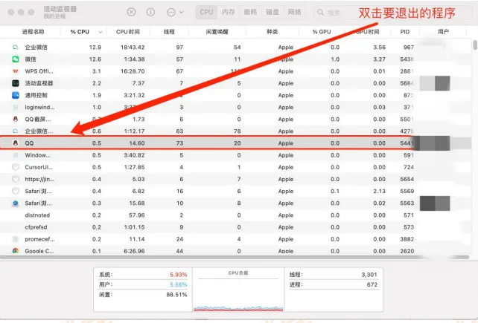Click the 线程 3,301 statistic
The width and height of the screenshot is (478, 323).
coord(334,275)
